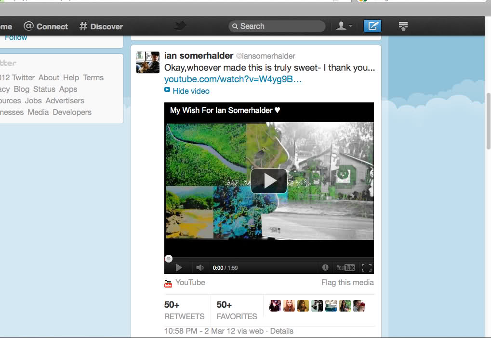Image resolution: width=491 pixels, height=338 pixels.
Task: Click the red YouTube icon below video
Action: 168,283
